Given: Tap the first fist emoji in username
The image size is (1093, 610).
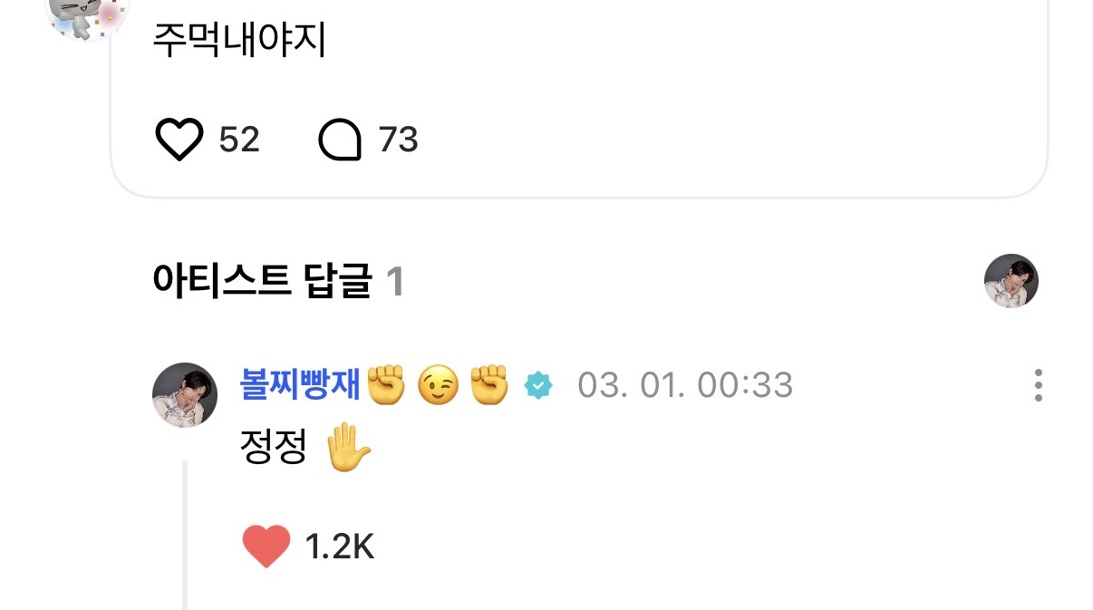Looking at the screenshot, I should click(387, 385).
